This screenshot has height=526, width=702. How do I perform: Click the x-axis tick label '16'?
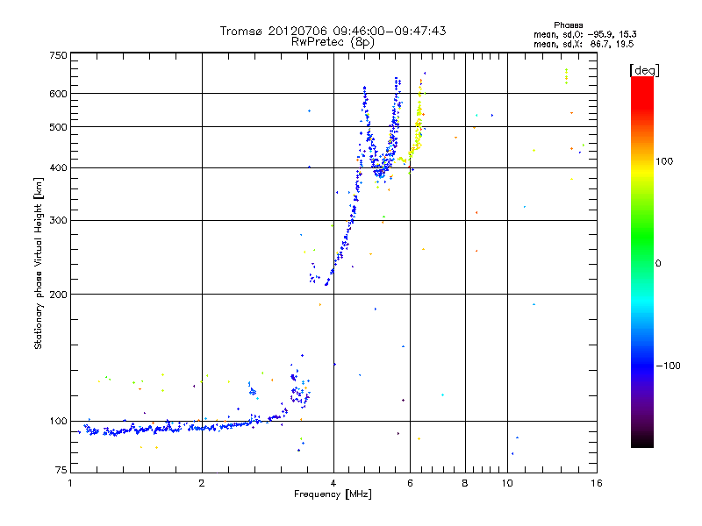(x=597, y=483)
